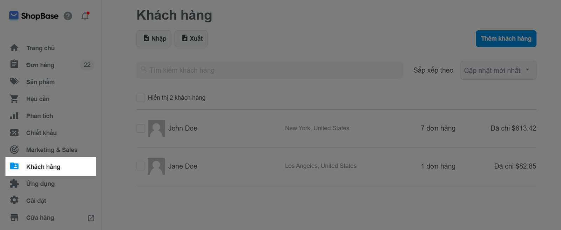Click the Trang chủ home icon
This screenshot has width=561, height=230.
coord(14,48)
